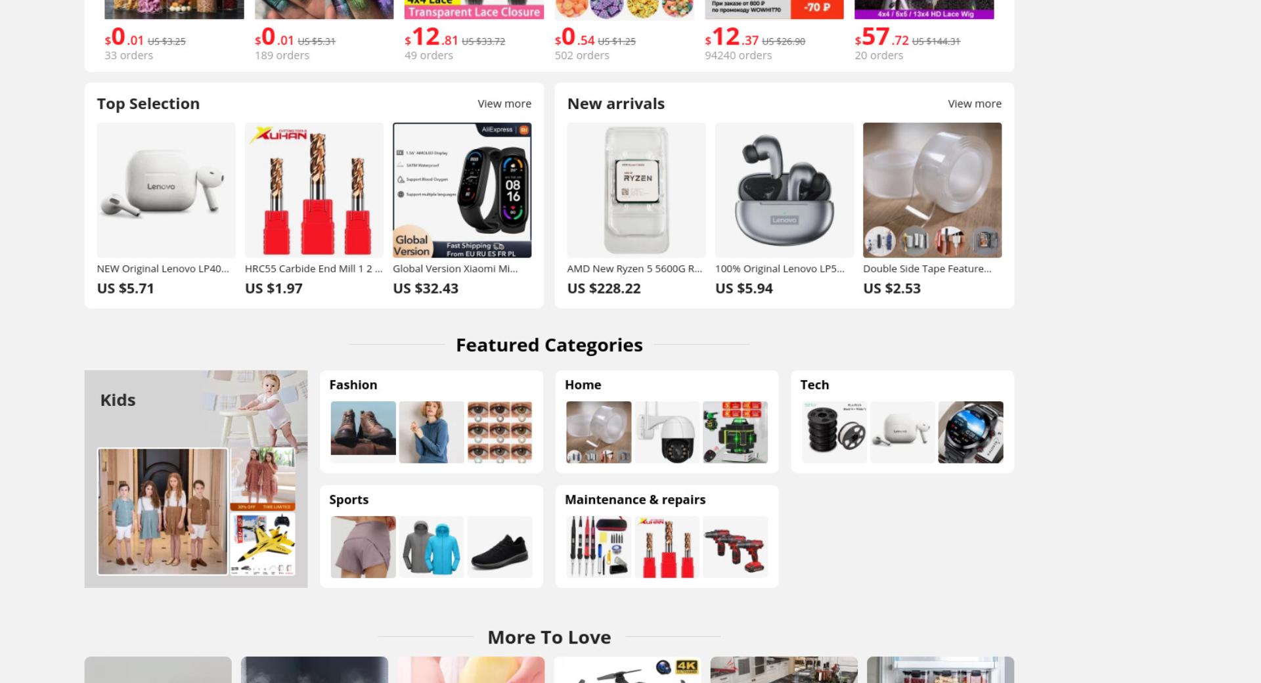Select the brown boots image under Fashion
This screenshot has height=683, width=1261.
363,432
